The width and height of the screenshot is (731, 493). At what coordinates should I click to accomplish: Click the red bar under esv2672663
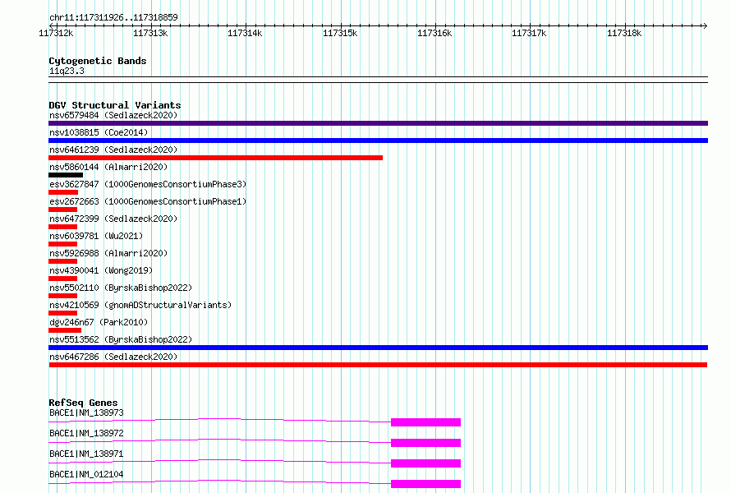tap(62, 210)
